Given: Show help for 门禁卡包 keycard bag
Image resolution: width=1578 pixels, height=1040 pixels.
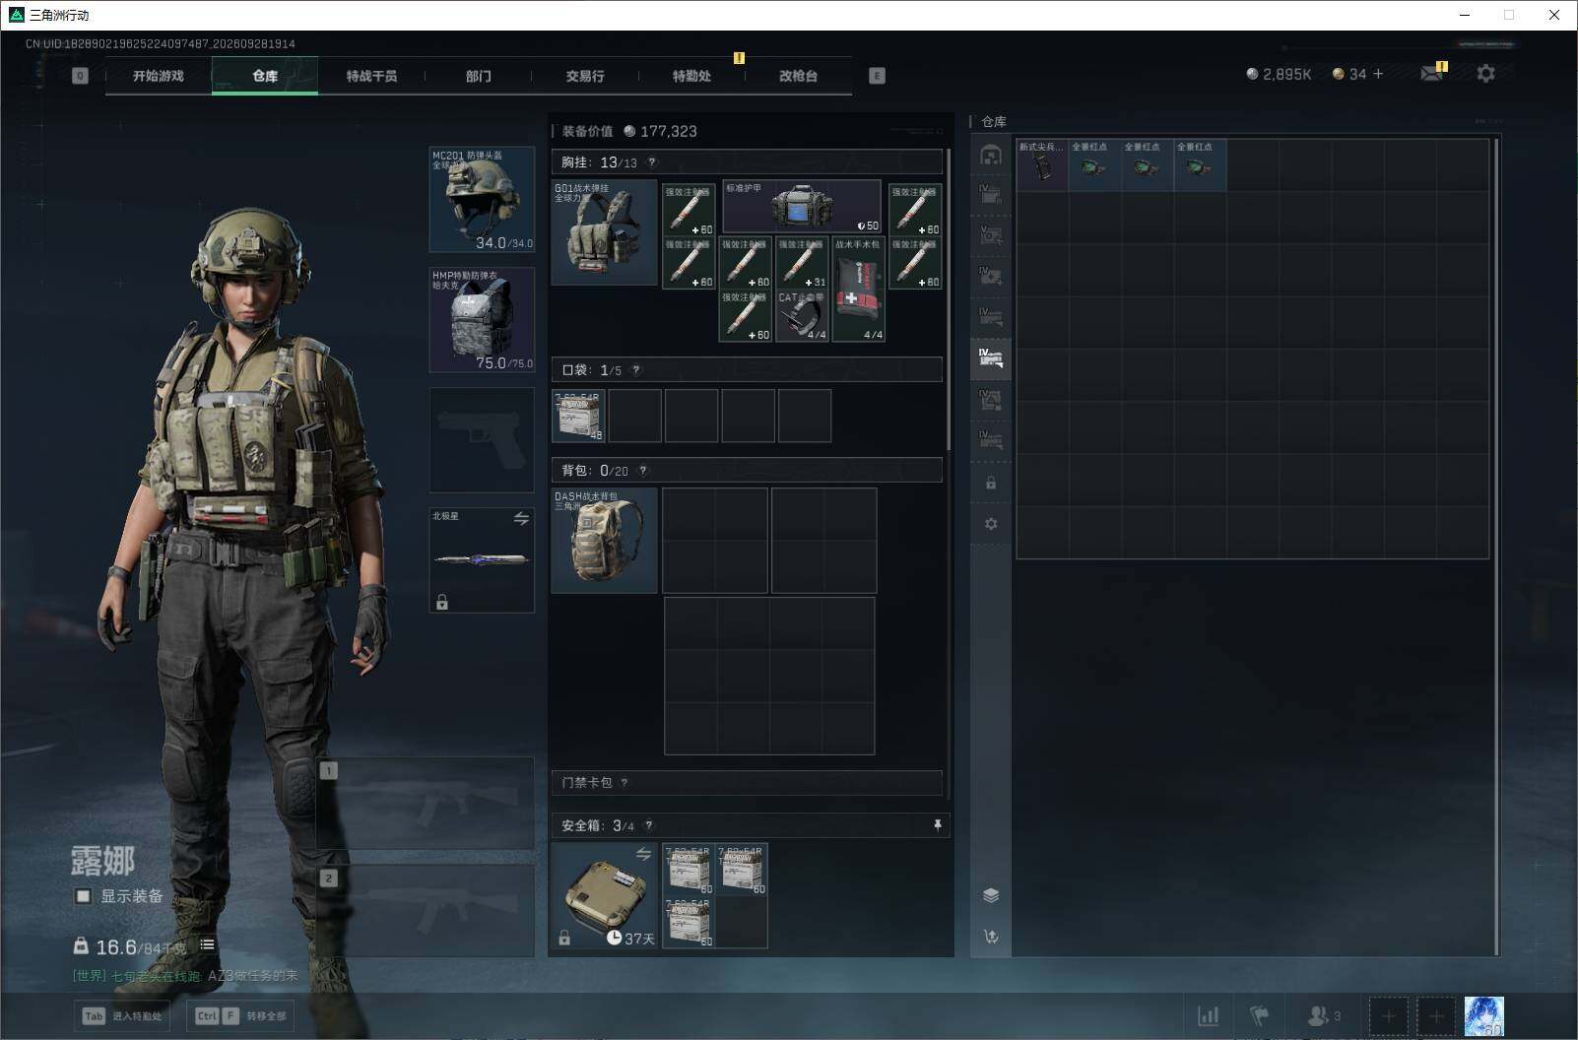Looking at the screenshot, I should click(625, 783).
